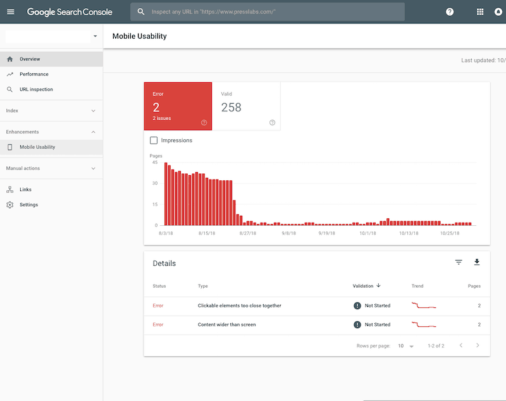Image resolution: width=506 pixels, height=401 pixels.
Task: Click the Performance trend icon
Action: [9, 74]
